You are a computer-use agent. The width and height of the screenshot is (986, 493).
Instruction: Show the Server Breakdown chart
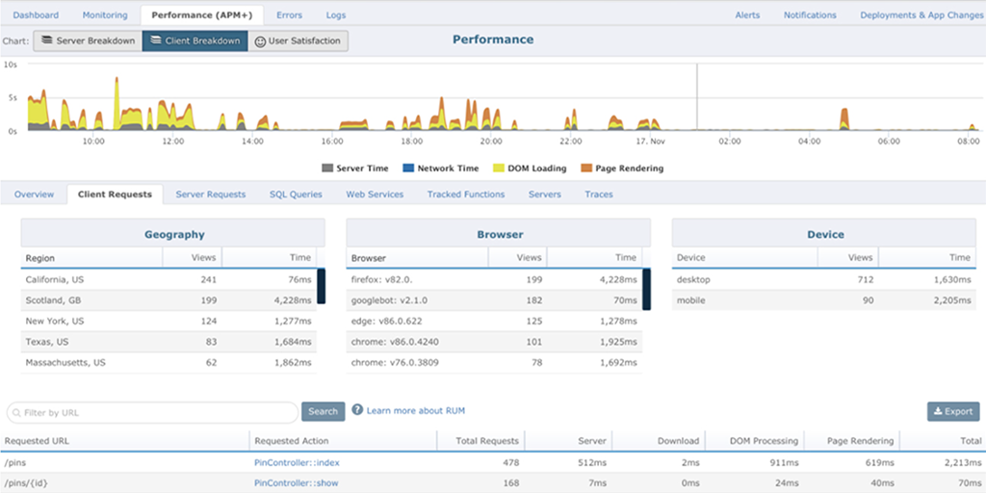[88, 40]
